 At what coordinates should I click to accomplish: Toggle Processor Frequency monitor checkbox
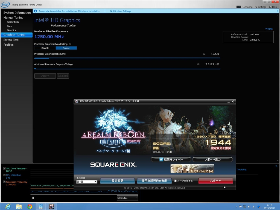(4, 182)
